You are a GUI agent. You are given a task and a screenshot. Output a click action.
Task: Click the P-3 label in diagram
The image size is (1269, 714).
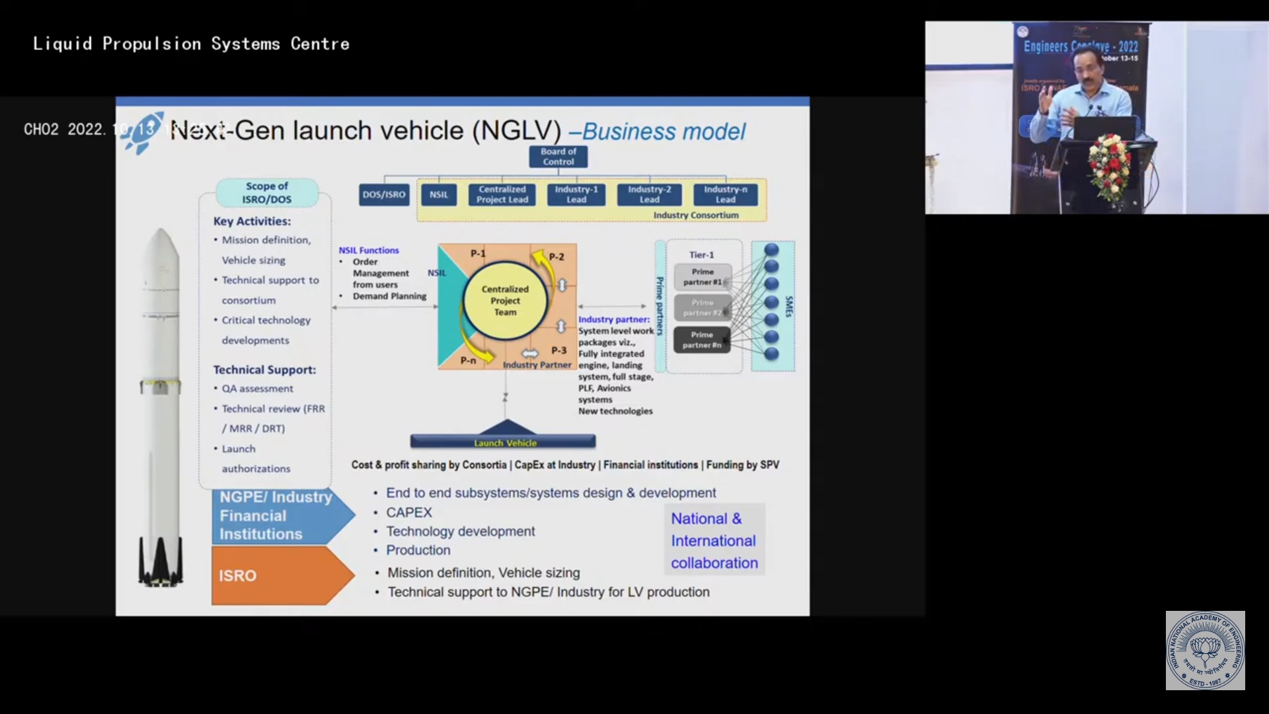(x=559, y=350)
